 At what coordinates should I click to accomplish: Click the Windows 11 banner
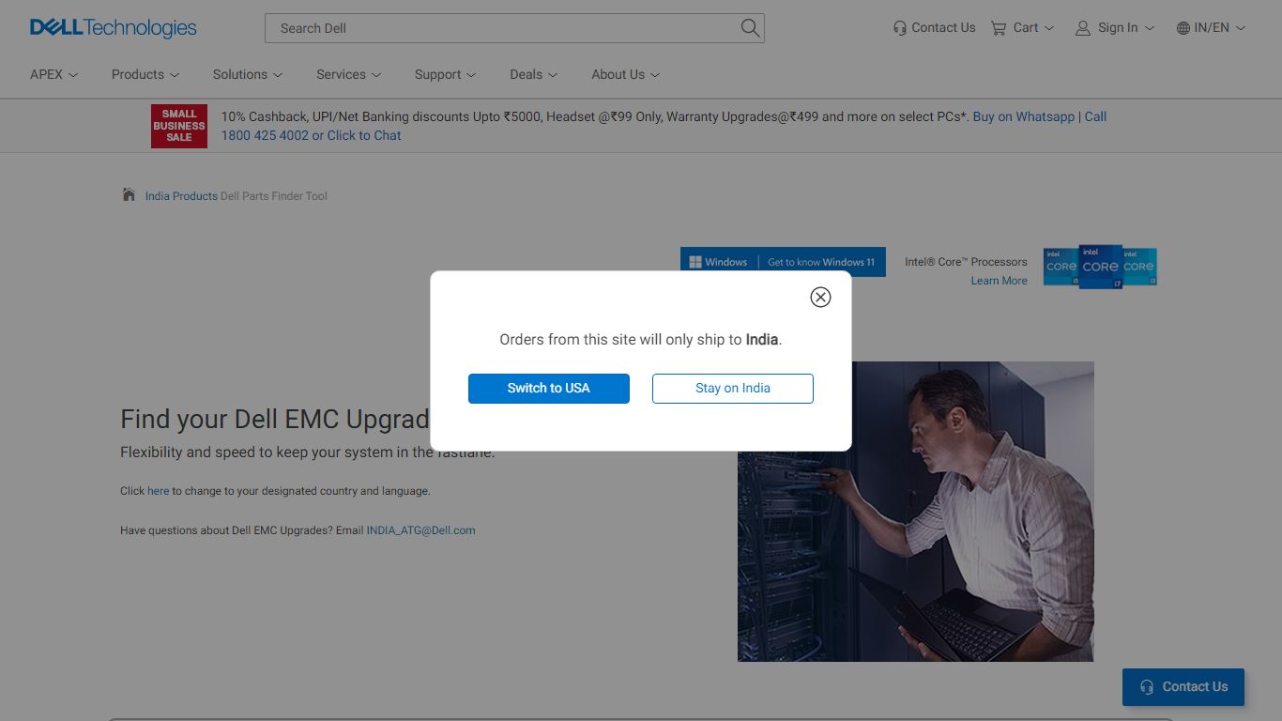click(x=783, y=262)
